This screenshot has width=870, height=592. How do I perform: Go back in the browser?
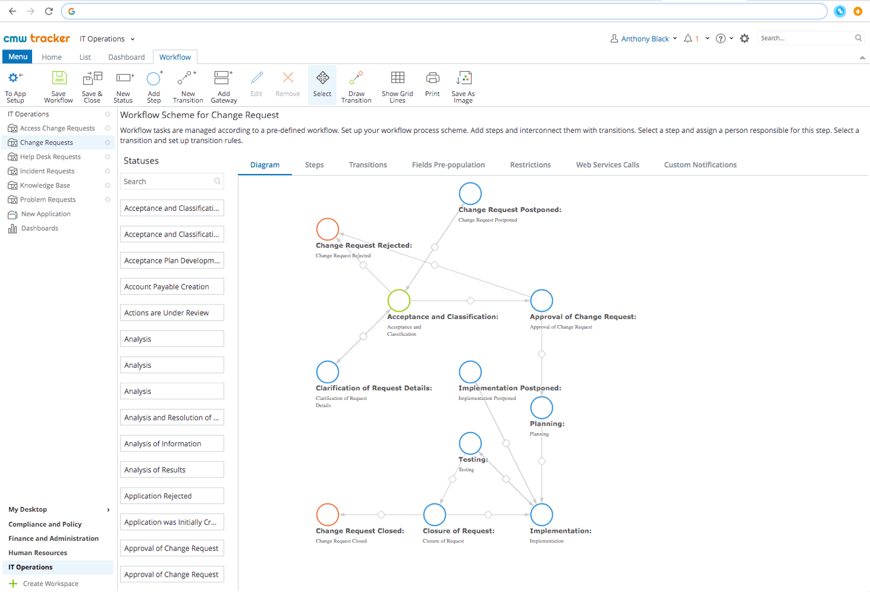pos(12,11)
